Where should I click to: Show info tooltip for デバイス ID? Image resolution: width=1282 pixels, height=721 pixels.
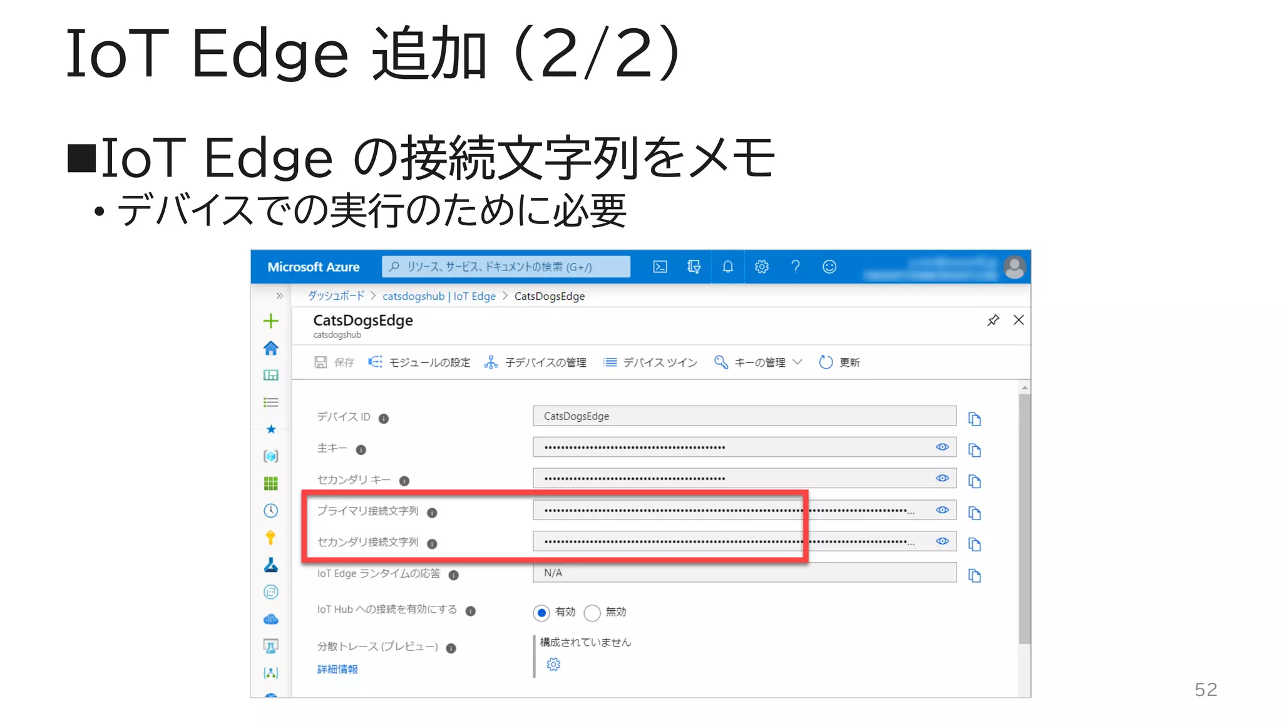click(x=384, y=419)
